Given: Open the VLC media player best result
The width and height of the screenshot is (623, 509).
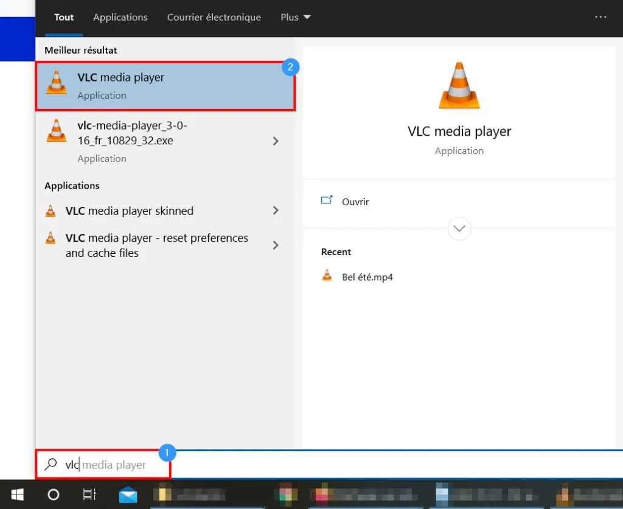Looking at the screenshot, I should point(165,86).
